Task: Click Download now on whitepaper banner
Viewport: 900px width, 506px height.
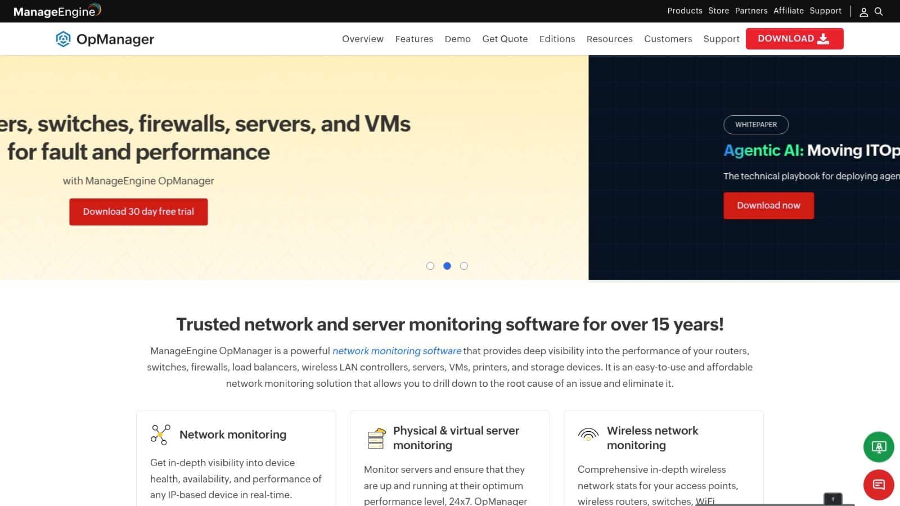Action: click(x=768, y=206)
